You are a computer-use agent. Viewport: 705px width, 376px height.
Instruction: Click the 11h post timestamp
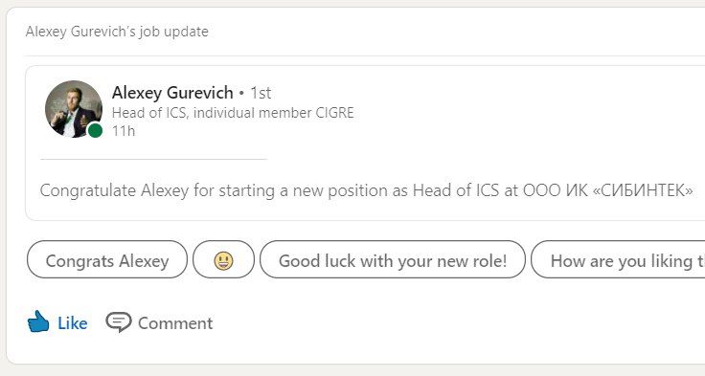(124, 131)
